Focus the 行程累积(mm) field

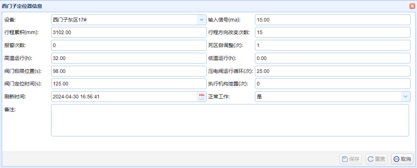click(129, 32)
